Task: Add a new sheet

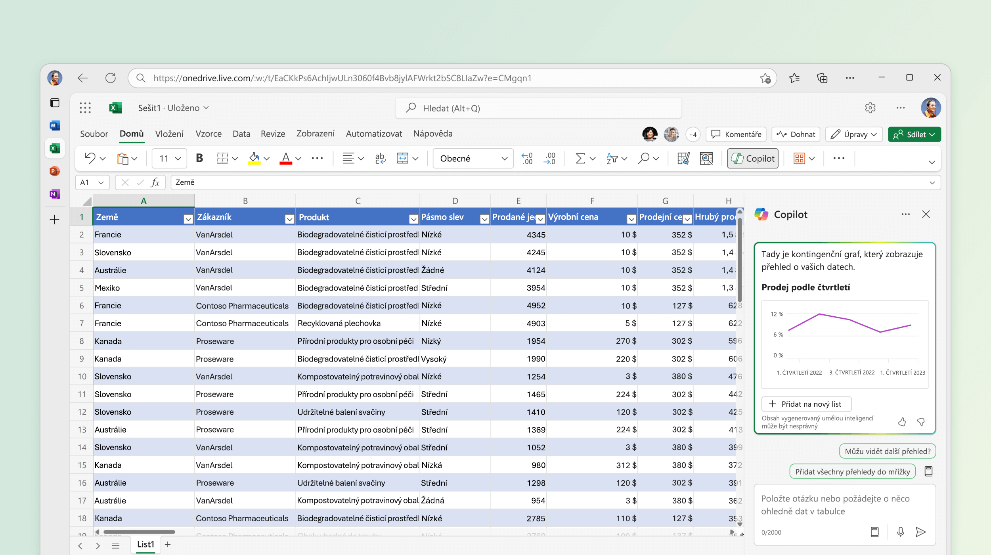Action: 168,545
